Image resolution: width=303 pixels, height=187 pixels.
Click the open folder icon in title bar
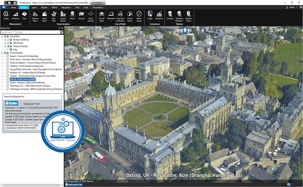click(x=10, y=3)
